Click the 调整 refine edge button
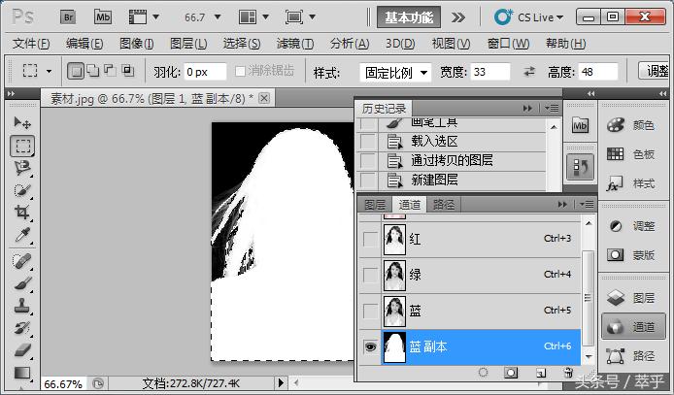 coord(656,71)
